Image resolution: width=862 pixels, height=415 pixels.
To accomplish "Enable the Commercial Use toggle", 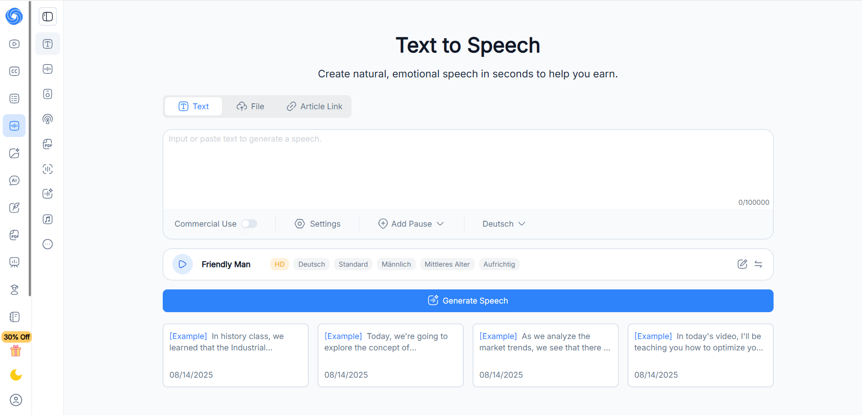I will (x=249, y=224).
